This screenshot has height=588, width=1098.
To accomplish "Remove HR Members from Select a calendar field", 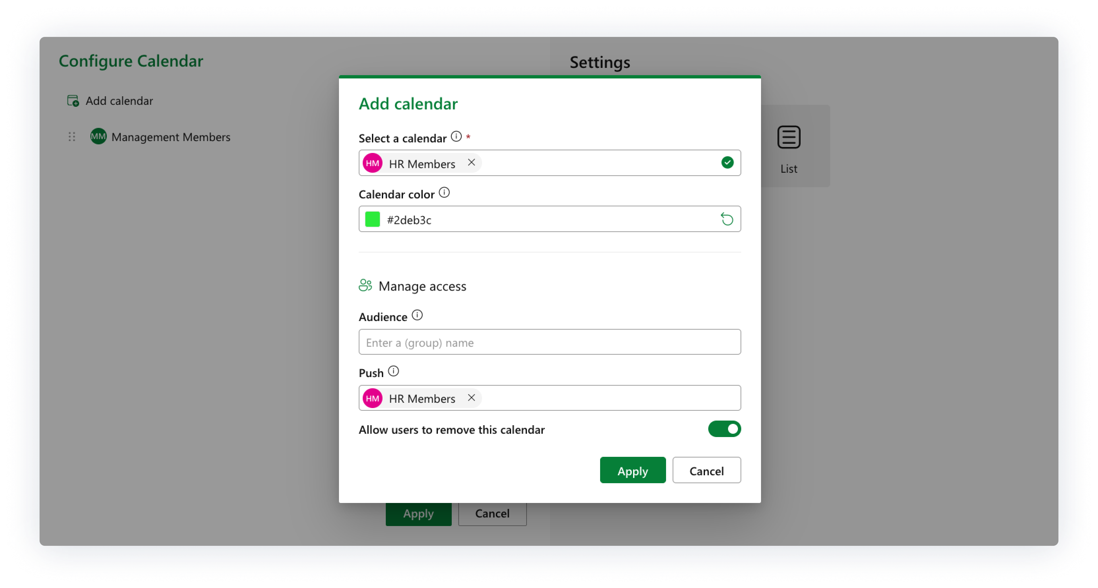I will coord(471,163).
